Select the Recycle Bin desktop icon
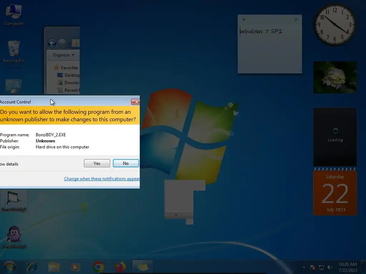The width and height of the screenshot is (366, 274). pos(14,52)
